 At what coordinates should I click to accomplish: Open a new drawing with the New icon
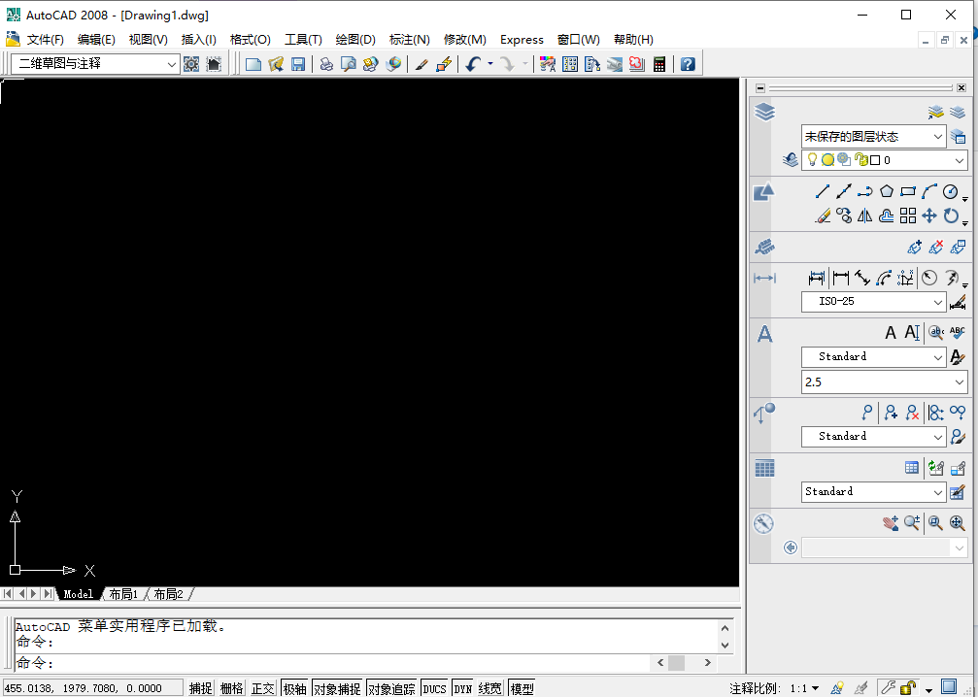(x=253, y=63)
